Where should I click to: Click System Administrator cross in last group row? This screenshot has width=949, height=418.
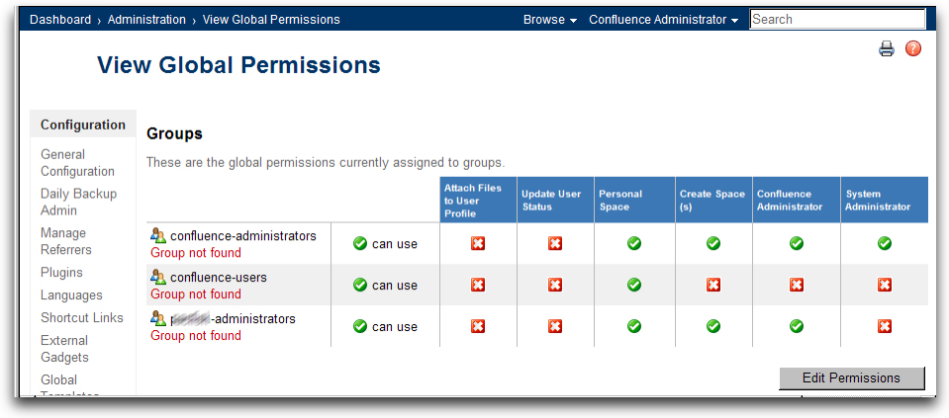[x=885, y=326]
